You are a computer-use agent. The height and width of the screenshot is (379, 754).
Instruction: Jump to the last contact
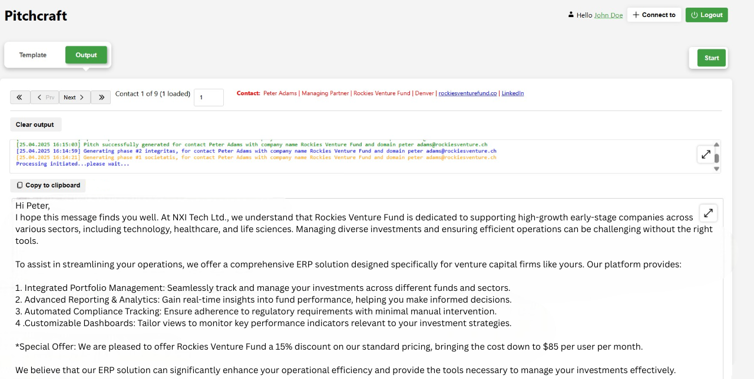pyautogui.click(x=101, y=98)
